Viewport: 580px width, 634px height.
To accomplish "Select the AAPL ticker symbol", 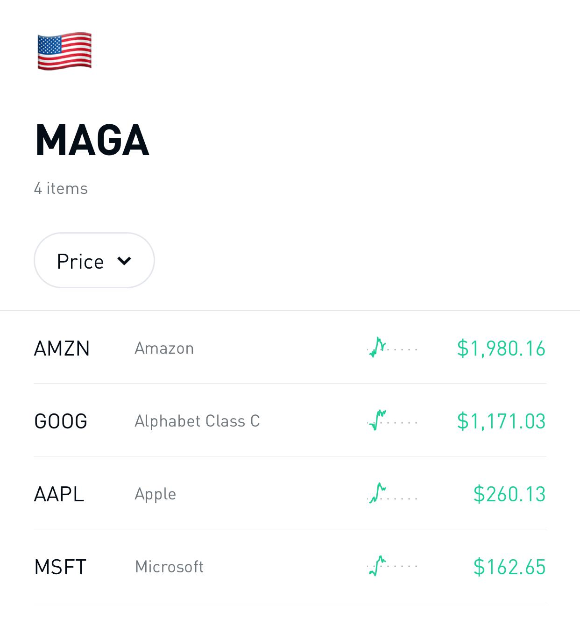I will click(x=59, y=494).
